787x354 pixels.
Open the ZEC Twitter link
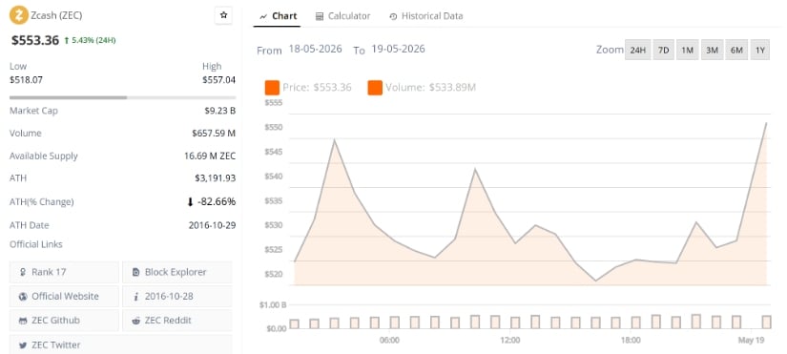pos(121,345)
